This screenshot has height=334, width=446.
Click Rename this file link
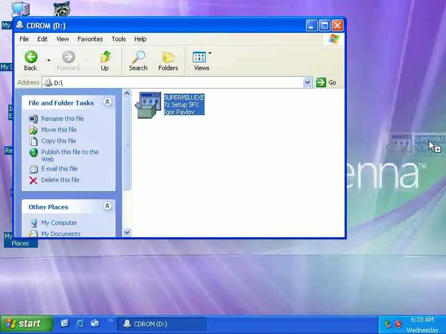pos(62,119)
